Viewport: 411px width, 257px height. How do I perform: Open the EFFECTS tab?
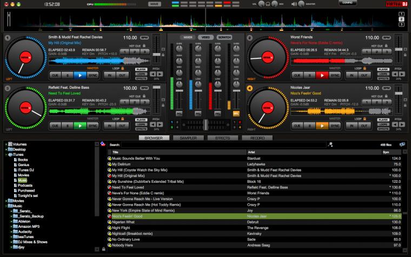223,138
